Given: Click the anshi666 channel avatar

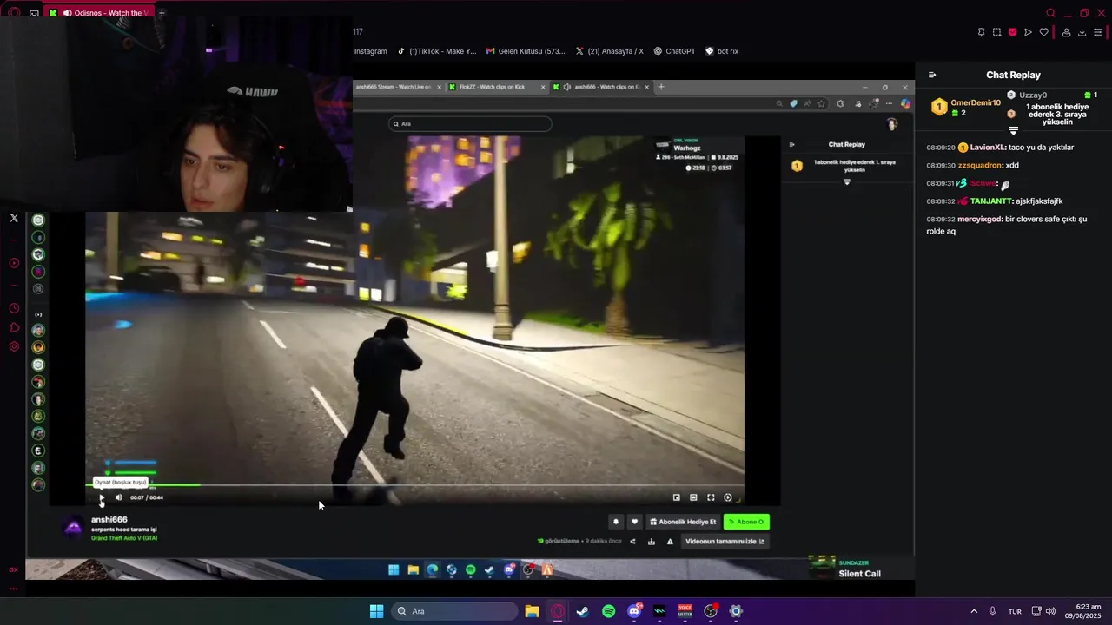Looking at the screenshot, I should (x=74, y=527).
